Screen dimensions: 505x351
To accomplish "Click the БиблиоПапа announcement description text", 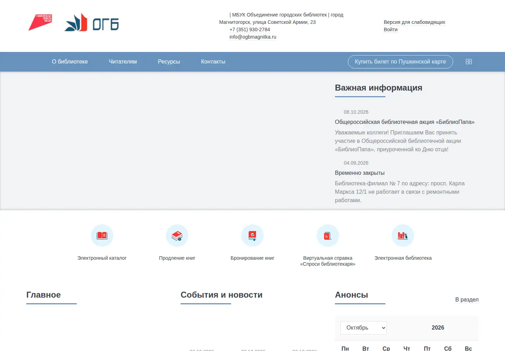I will click(x=398, y=141).
